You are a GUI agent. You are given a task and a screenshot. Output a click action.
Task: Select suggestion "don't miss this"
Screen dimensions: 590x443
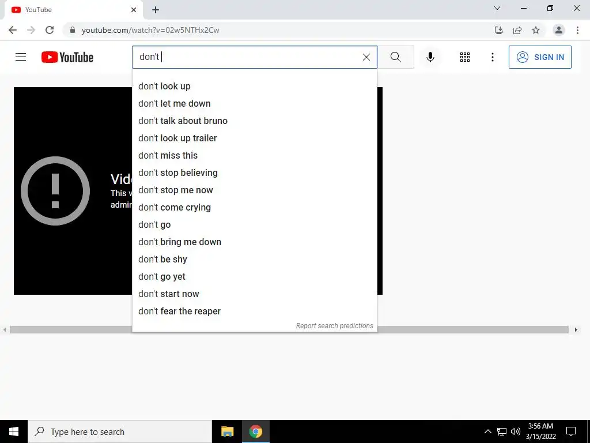pyautogui.click(x=254, y=156)
